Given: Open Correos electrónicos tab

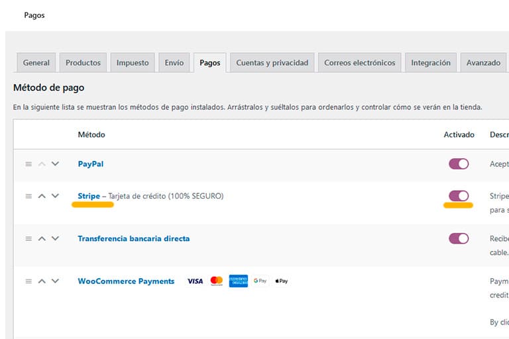Looking at the screenshot, I should pos(360,63).
